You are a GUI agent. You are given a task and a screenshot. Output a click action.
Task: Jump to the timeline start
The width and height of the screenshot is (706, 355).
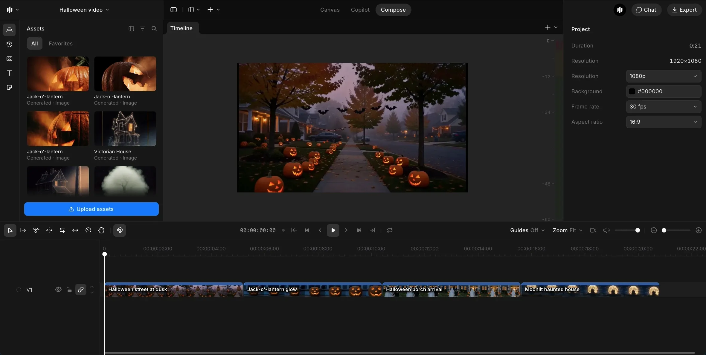[x=294, y=230]
